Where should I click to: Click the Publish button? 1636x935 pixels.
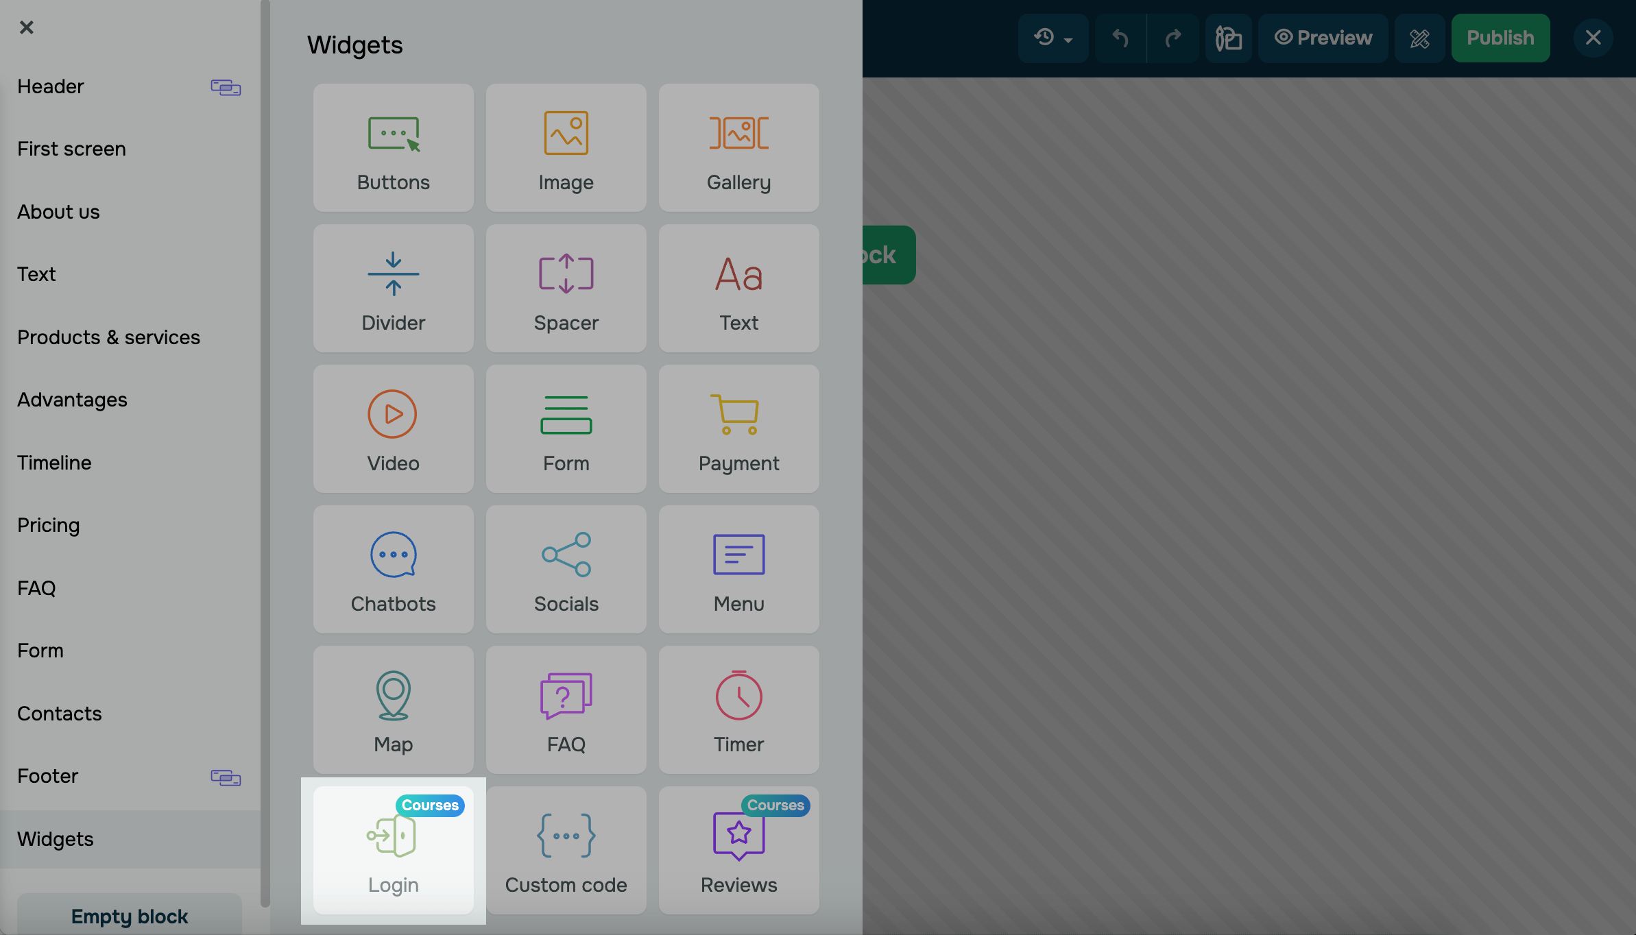1500,38
